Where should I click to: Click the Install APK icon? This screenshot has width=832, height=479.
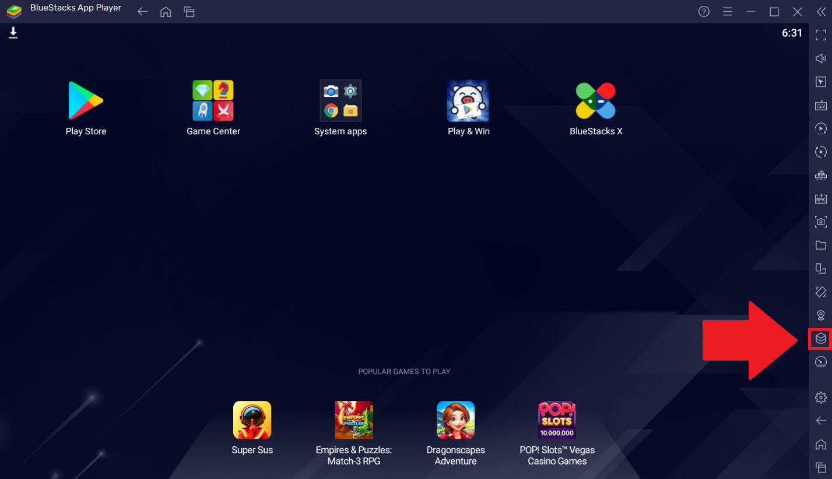[x=820, y=198]
